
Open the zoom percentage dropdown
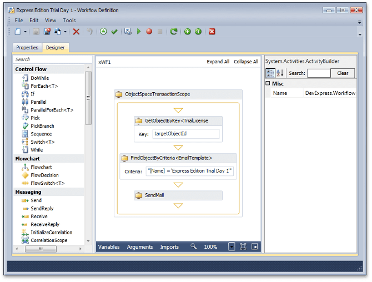coord(232,246)
